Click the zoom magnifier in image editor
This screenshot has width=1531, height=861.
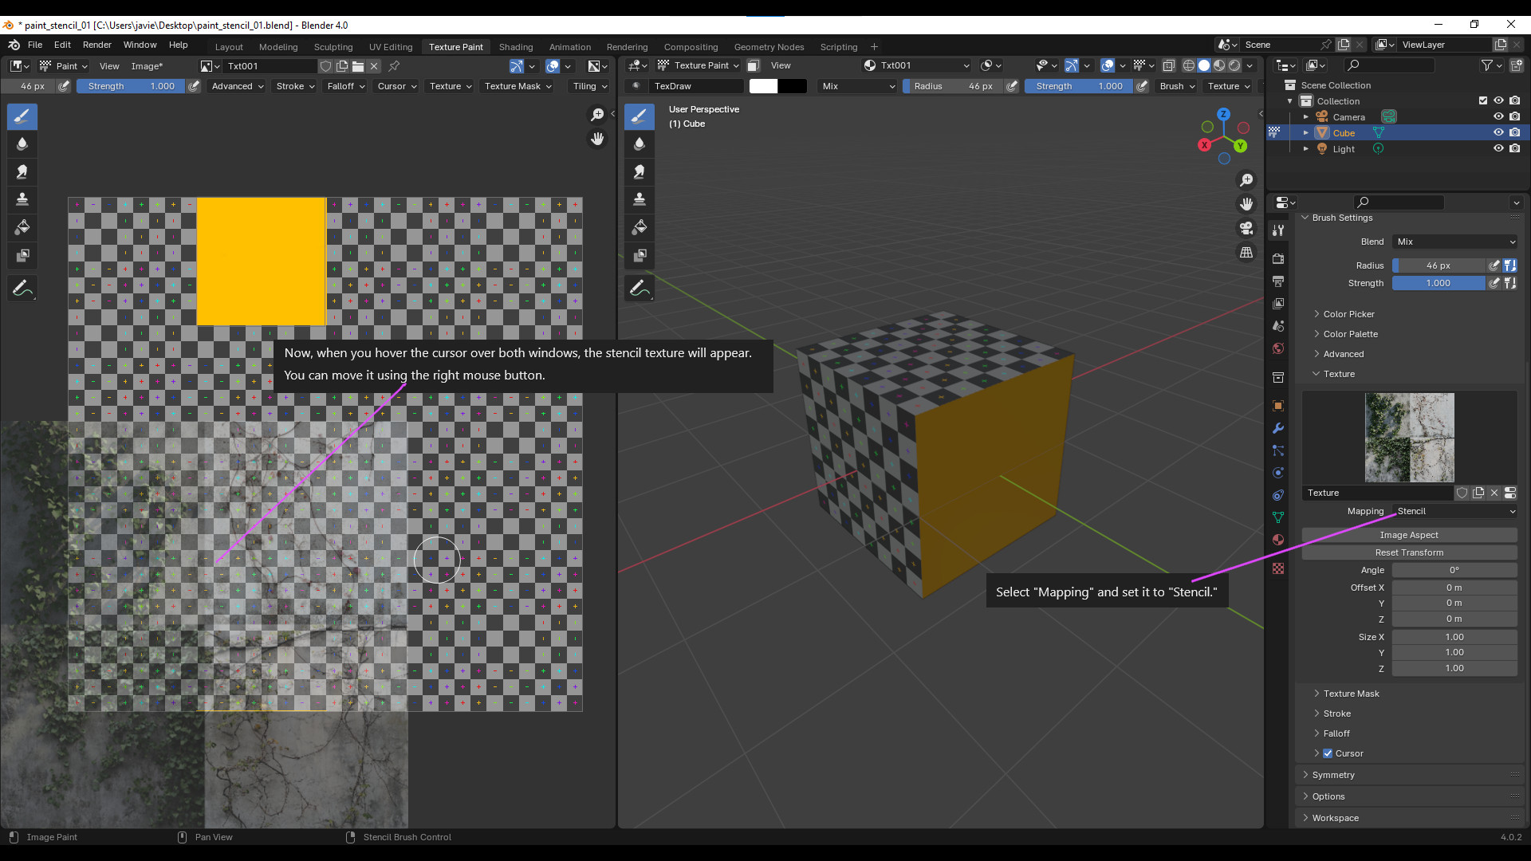click(597, 116)
